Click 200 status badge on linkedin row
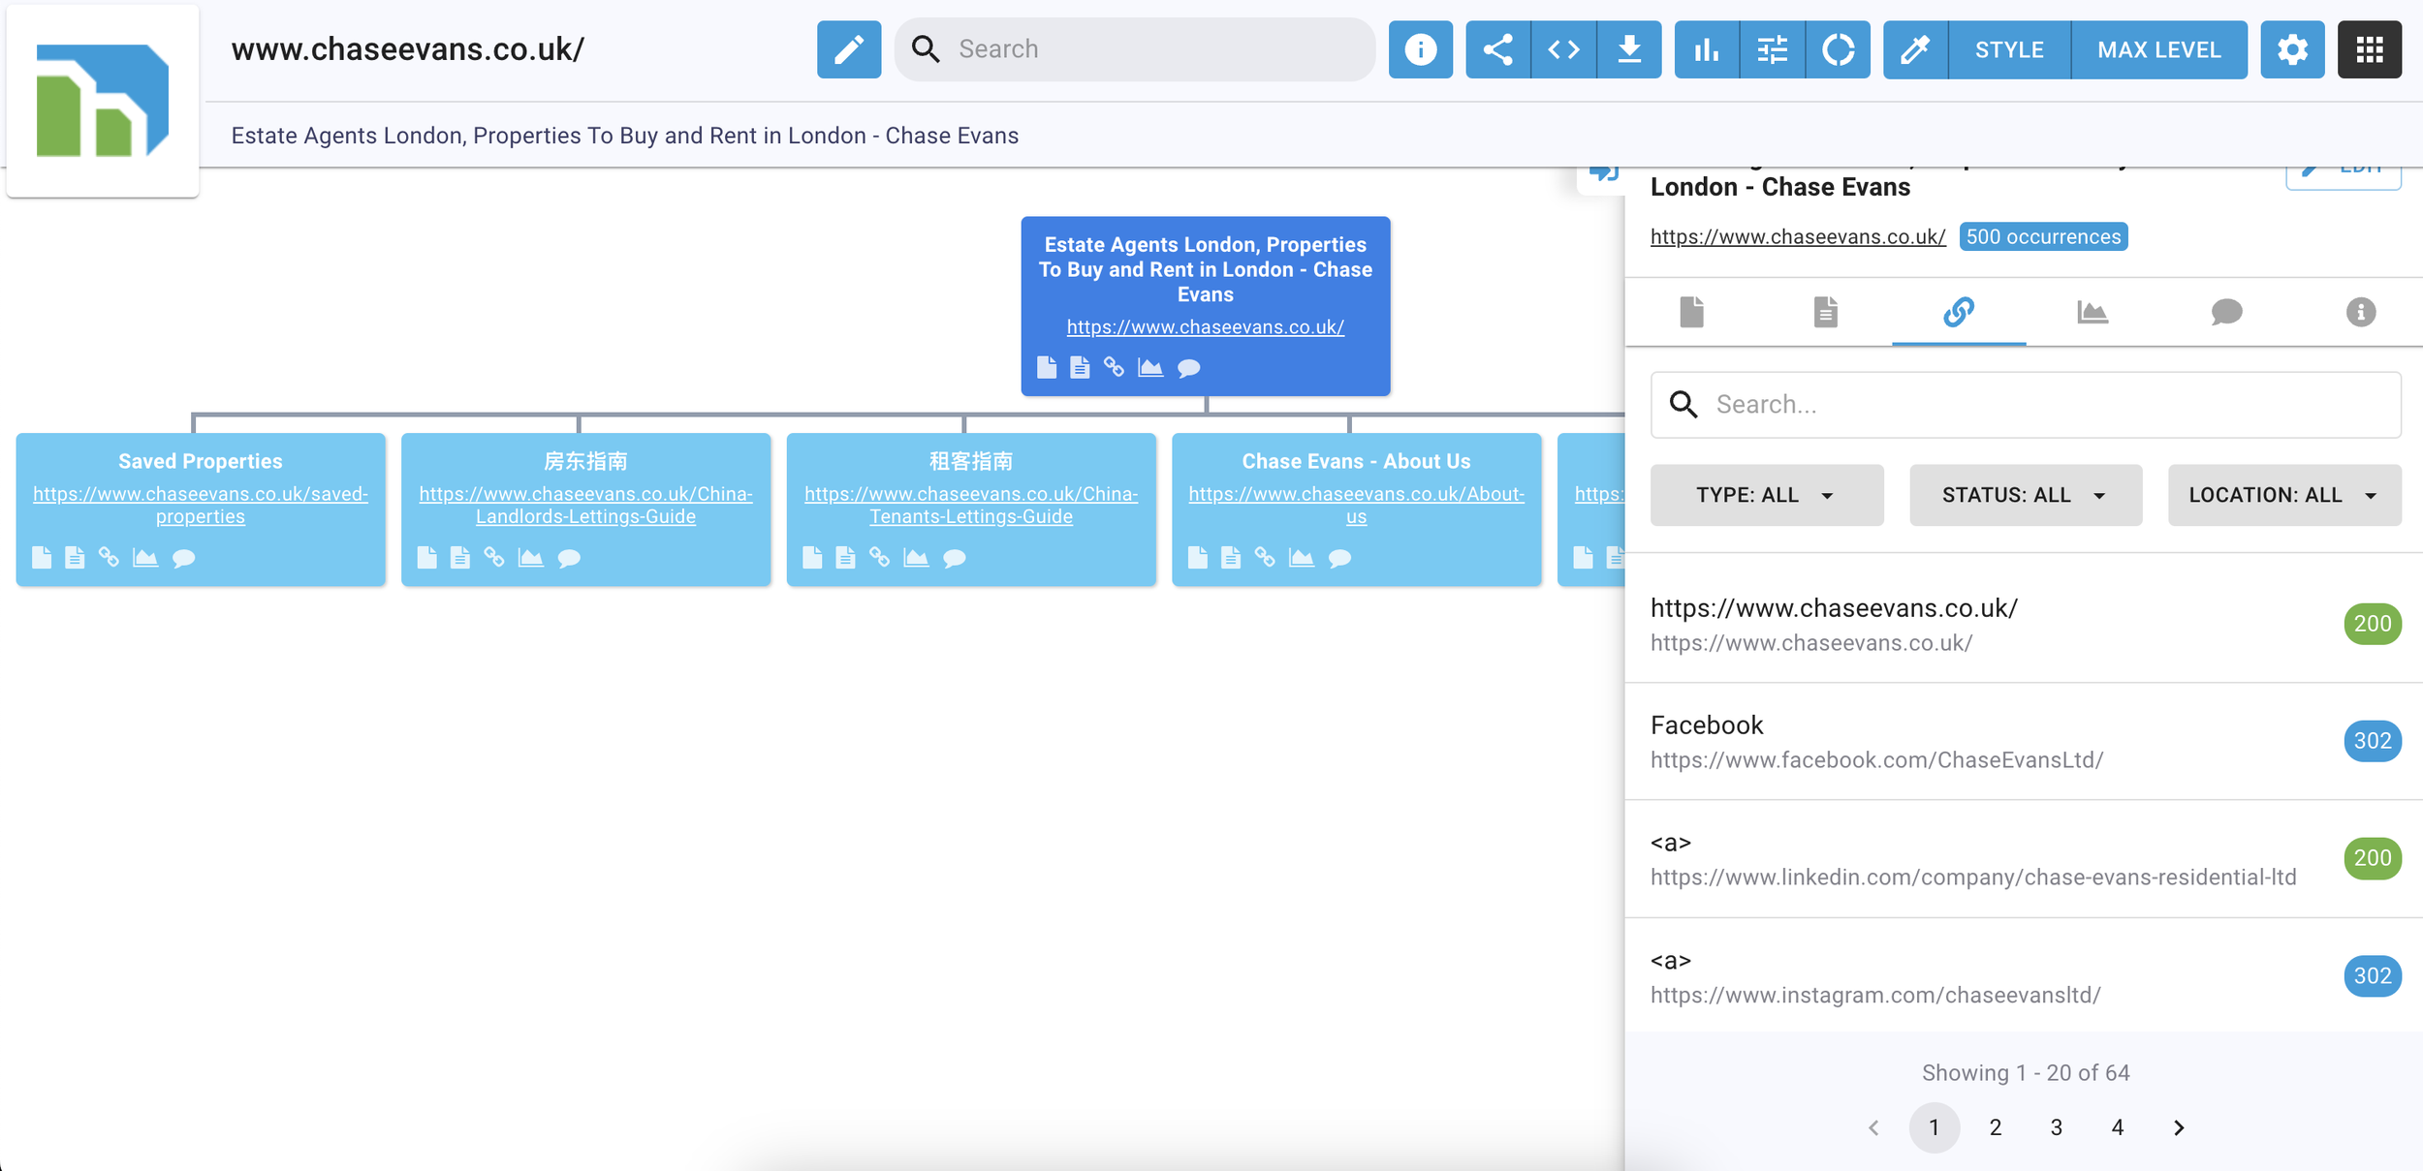 pyautogui.click(x=2373, y=858)
